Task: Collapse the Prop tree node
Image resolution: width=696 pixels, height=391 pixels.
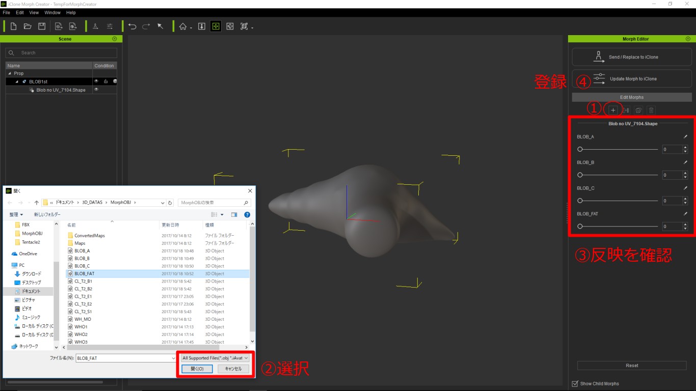Action: point(10,73)
